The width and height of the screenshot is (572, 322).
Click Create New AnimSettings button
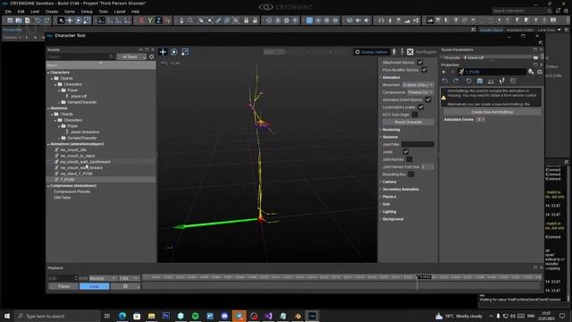coord(492,112)
